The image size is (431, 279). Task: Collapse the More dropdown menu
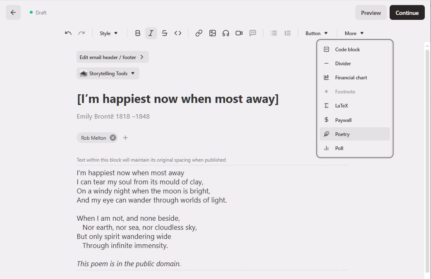point(354,33)
